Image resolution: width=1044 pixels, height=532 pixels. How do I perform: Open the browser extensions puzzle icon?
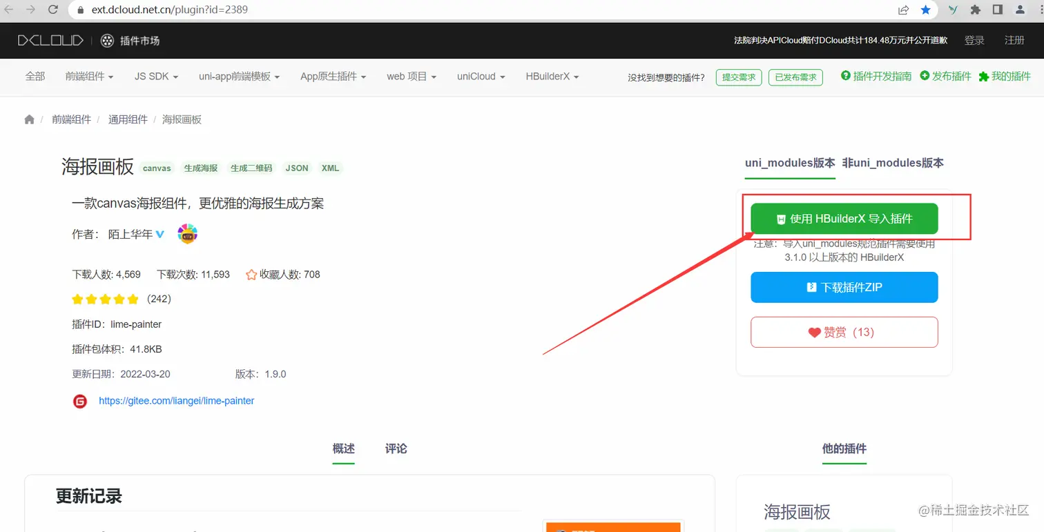click(x=976, y=10)
